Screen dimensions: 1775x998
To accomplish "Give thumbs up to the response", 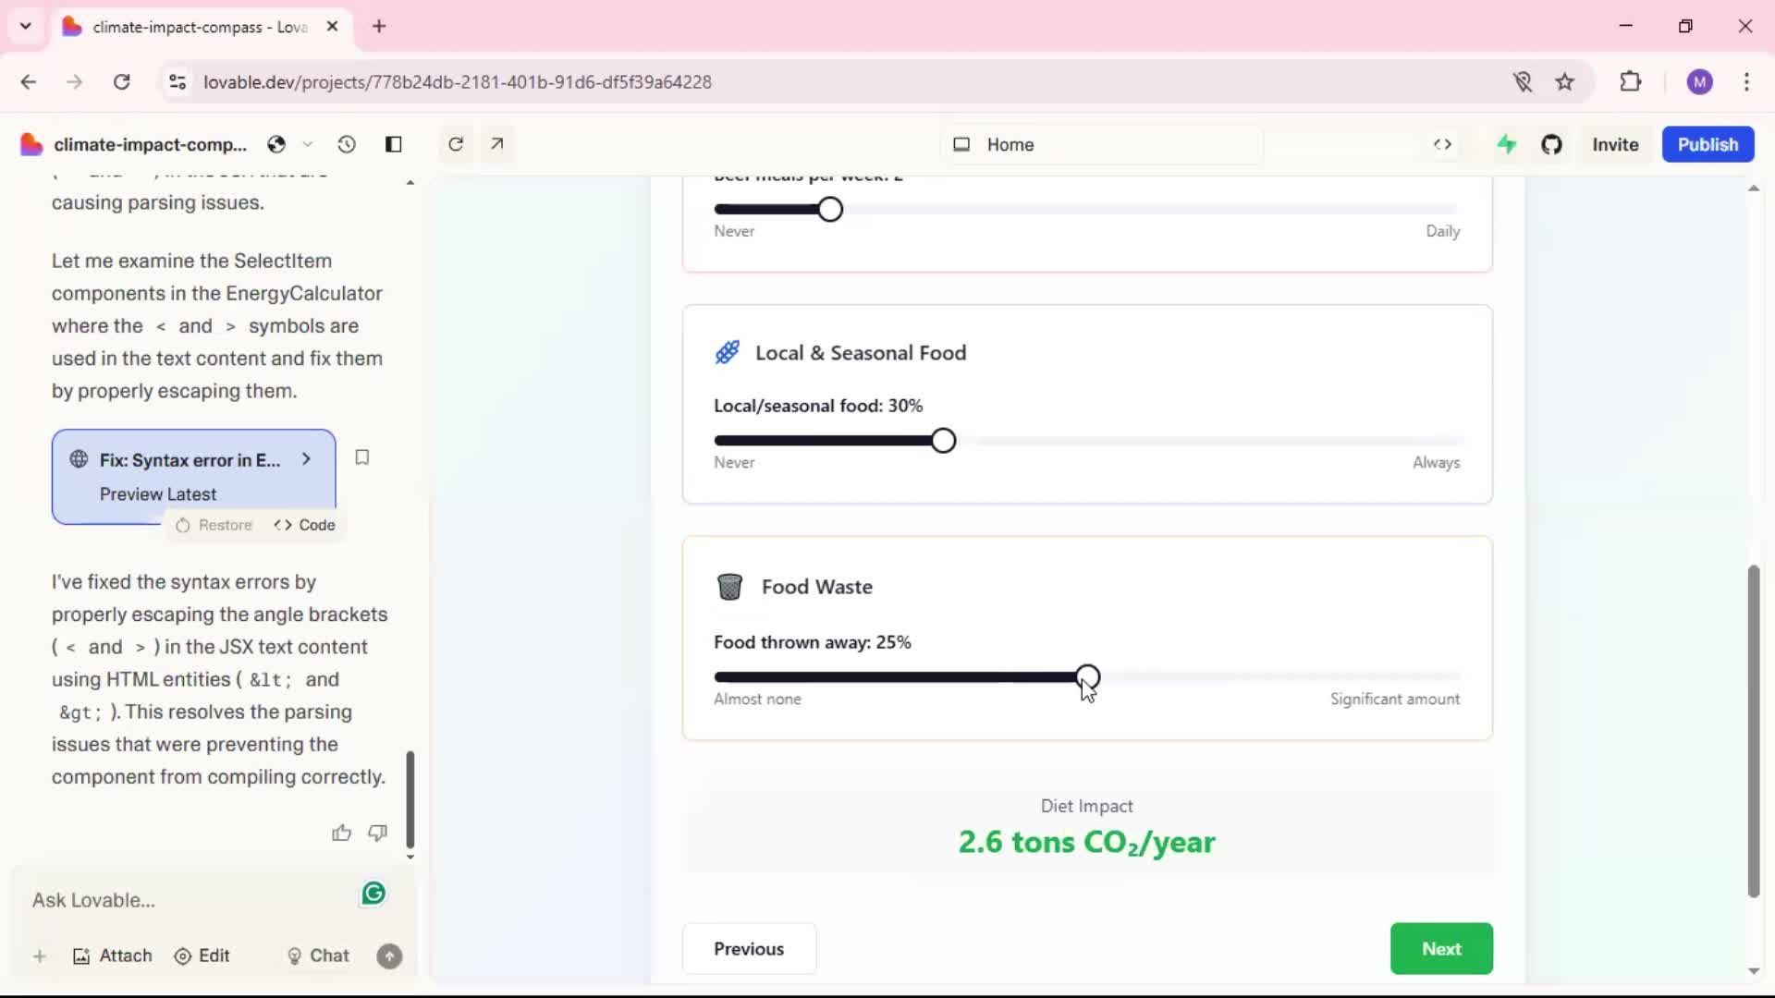I will pos(341,833).
